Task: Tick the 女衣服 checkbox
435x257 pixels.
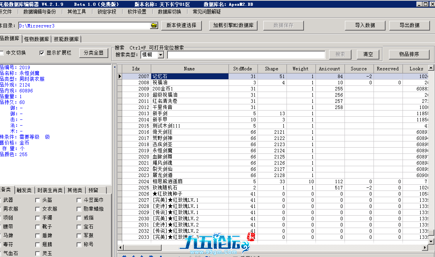Action: coord(38,209)
